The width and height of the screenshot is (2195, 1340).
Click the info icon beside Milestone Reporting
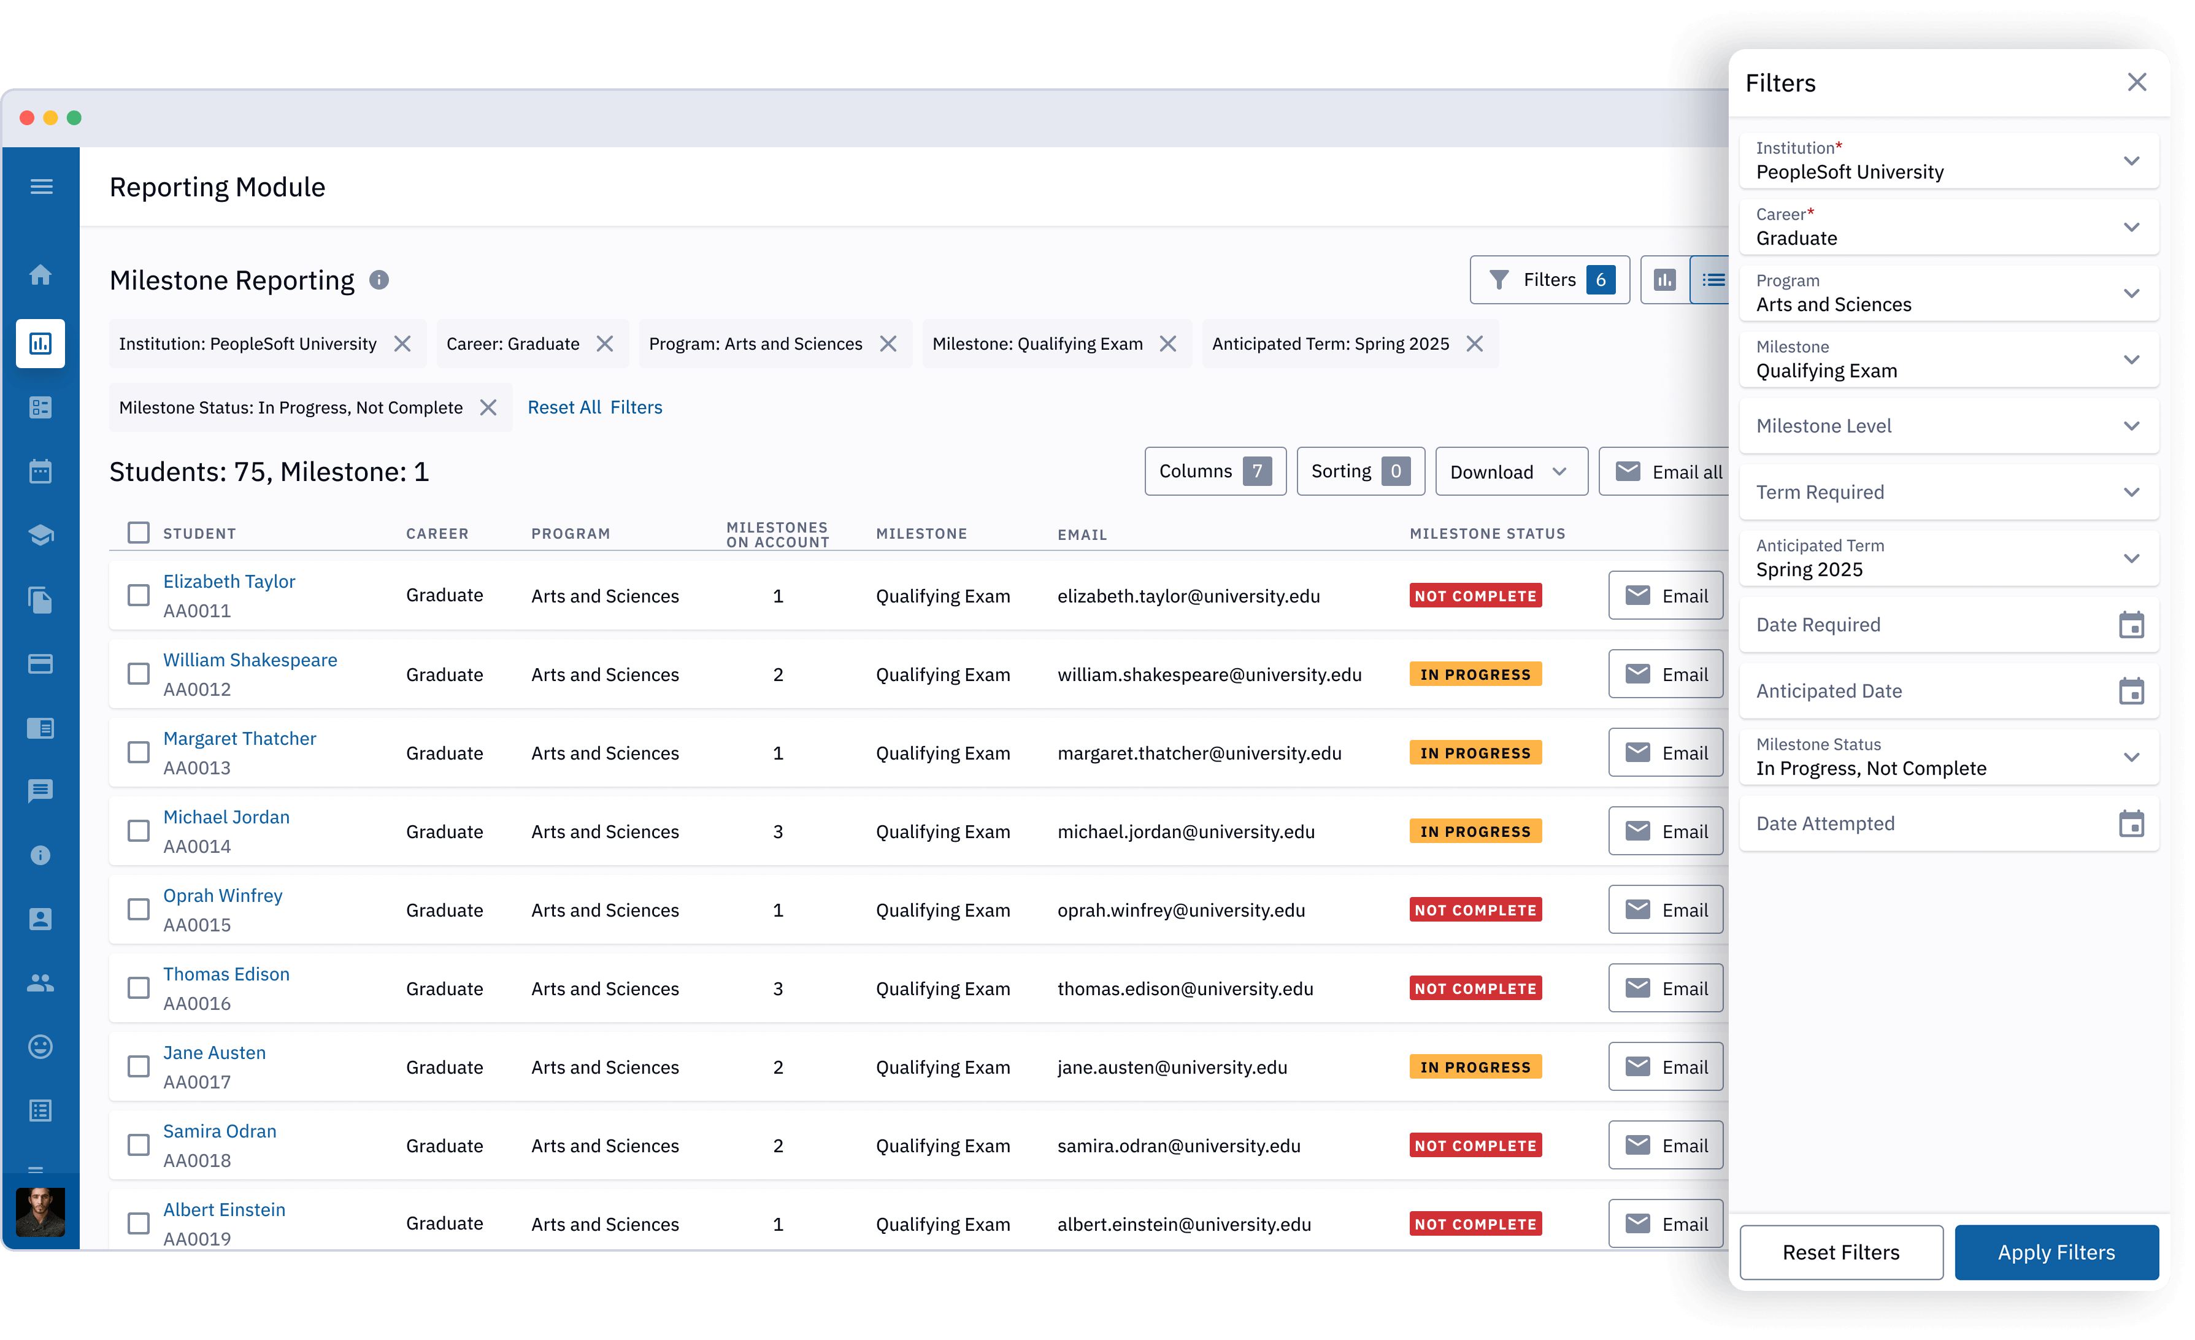(379, 280)
